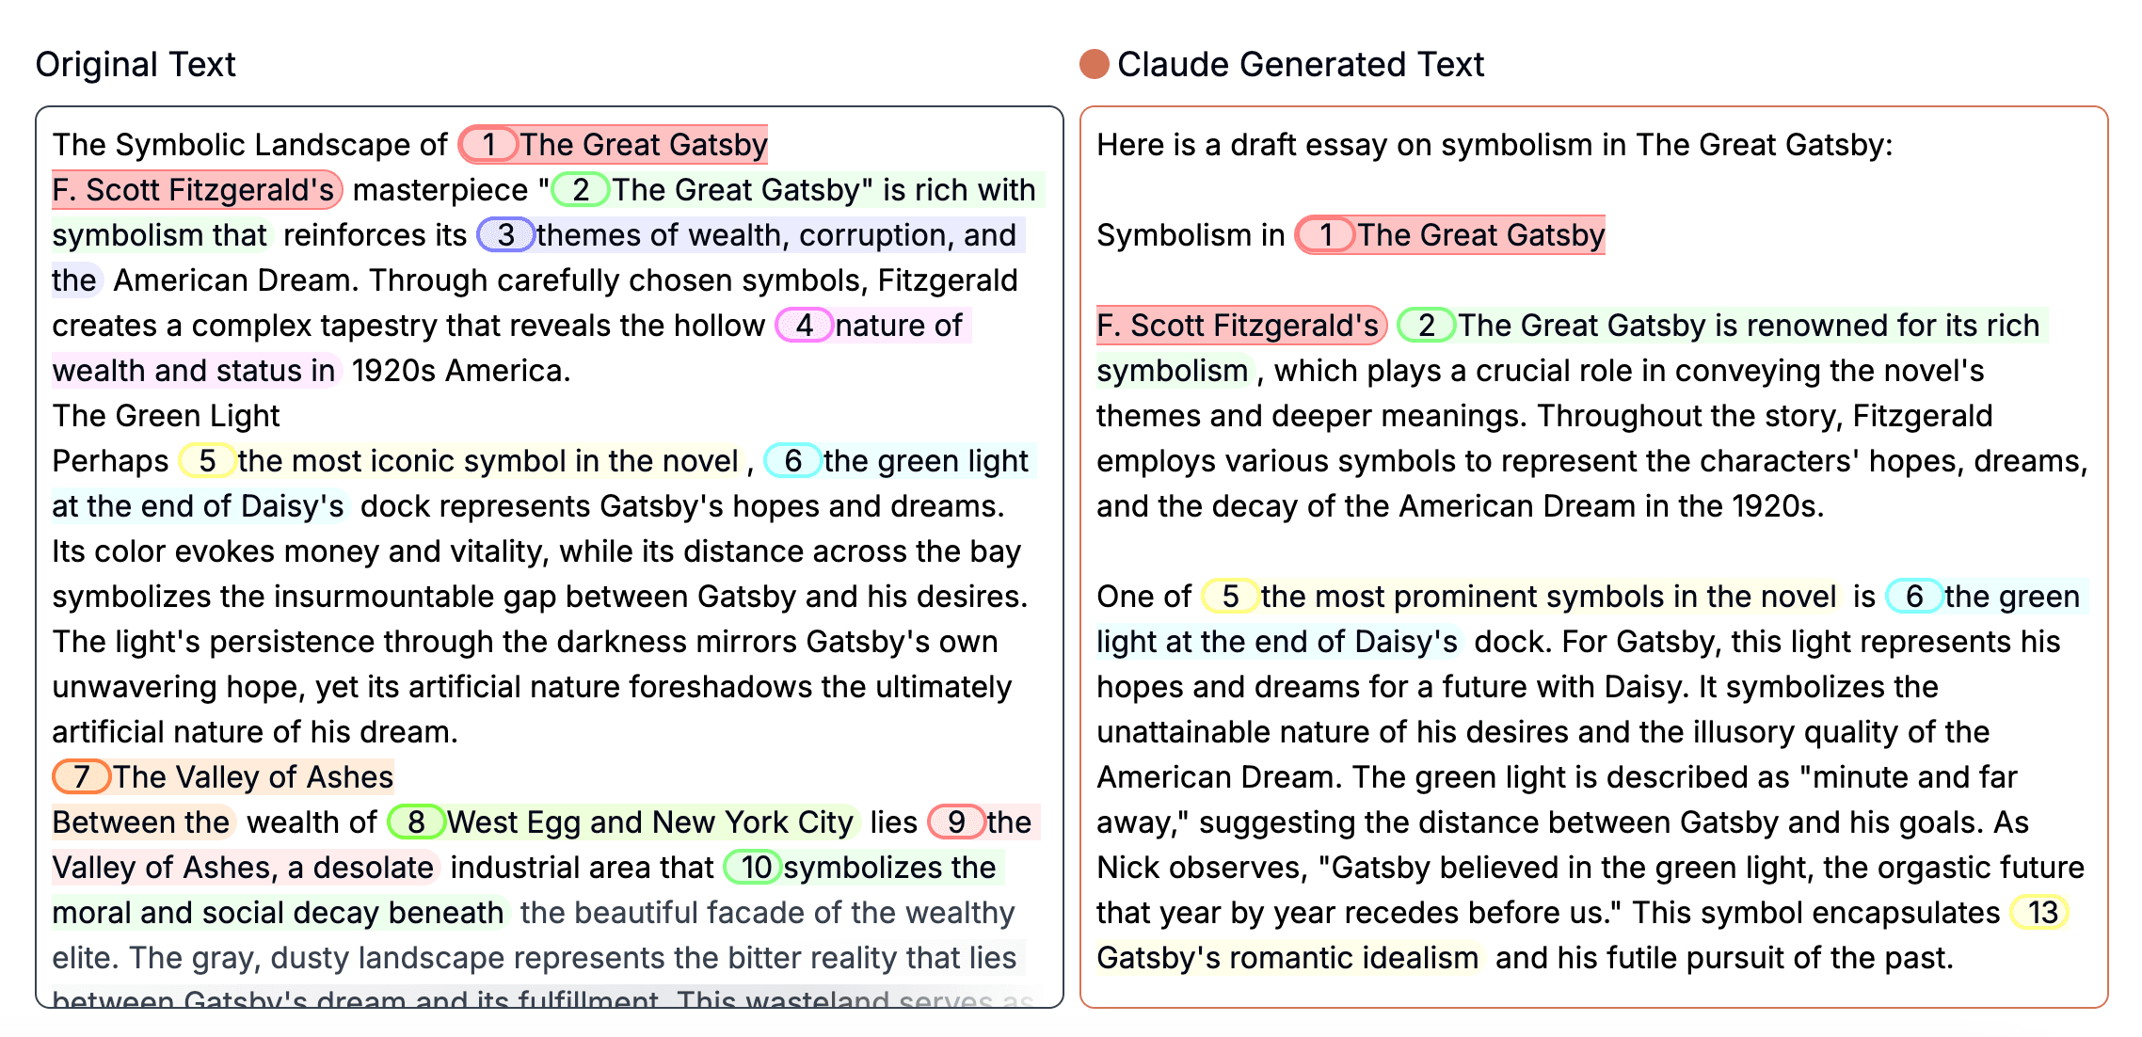Image resolution: width=2142 pixels, height=1037 pixels.
Task: Click green badge 2 in Original Text
Action: 581,189
